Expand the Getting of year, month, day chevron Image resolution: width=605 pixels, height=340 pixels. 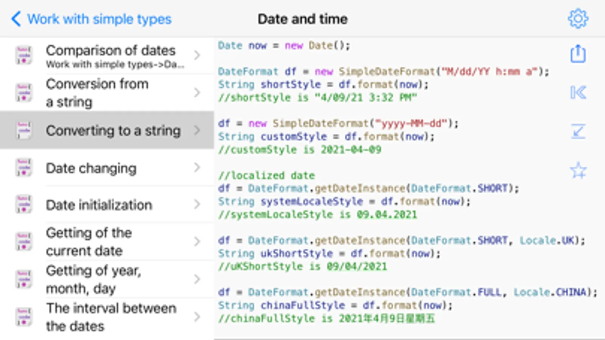(197, 280)
